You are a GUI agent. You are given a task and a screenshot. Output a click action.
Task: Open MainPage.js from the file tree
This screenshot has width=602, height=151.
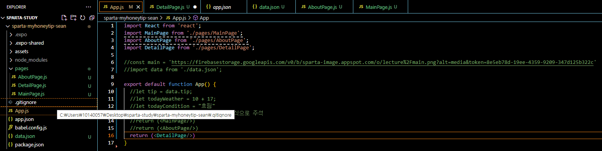(31, 94)
